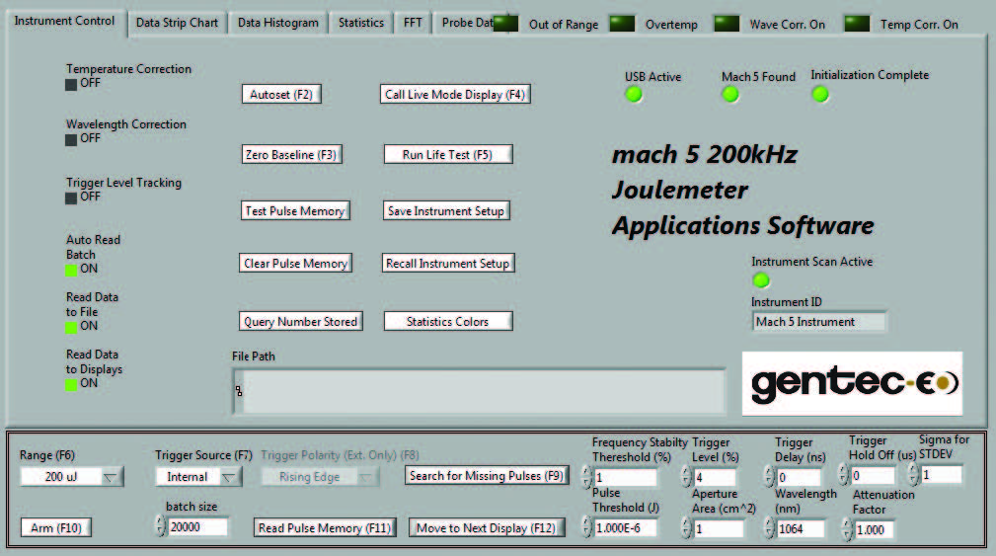Click the Wave Corr. On indicator
This screenshot has height=556, width=996.
[x=727, y=24]
